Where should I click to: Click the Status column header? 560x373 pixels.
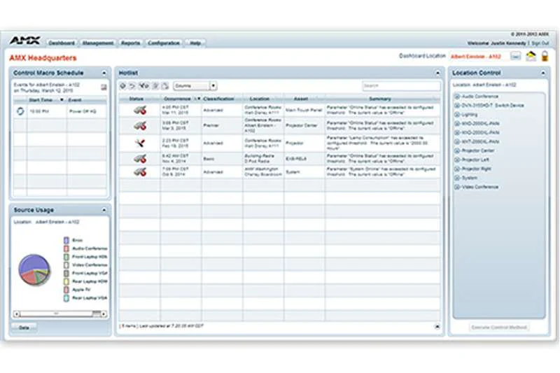[x=139, y=99]
